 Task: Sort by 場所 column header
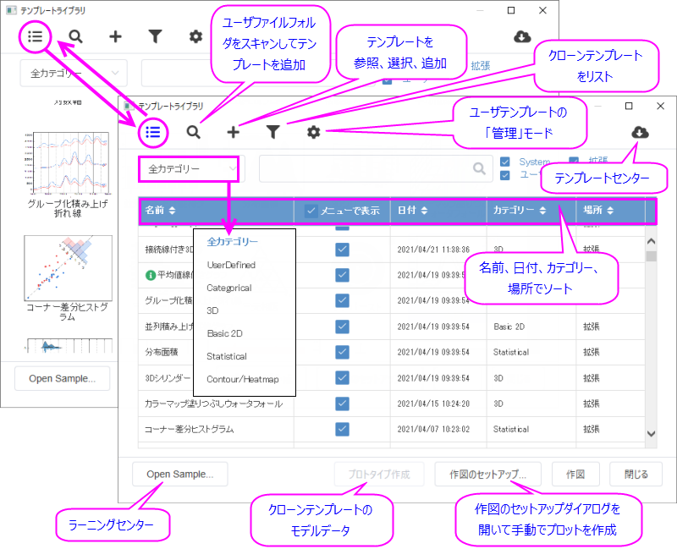pos(598,210)
